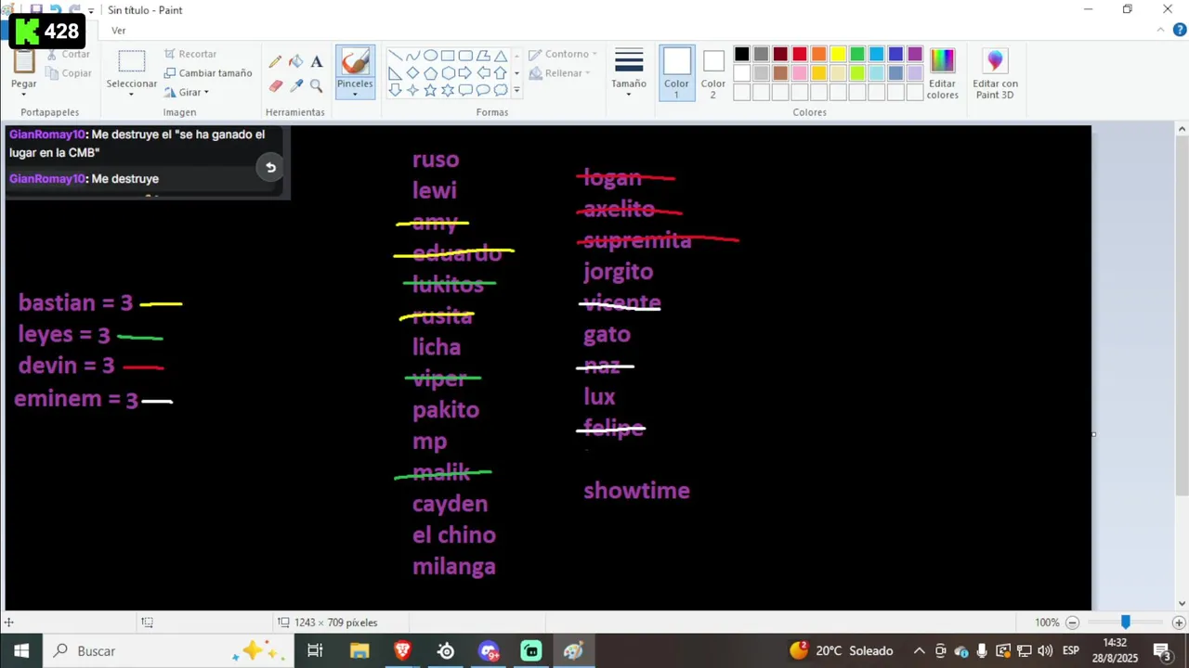Open Editar con Paint 3D
Screen dimensions: 1189x668
click(995, 73)
